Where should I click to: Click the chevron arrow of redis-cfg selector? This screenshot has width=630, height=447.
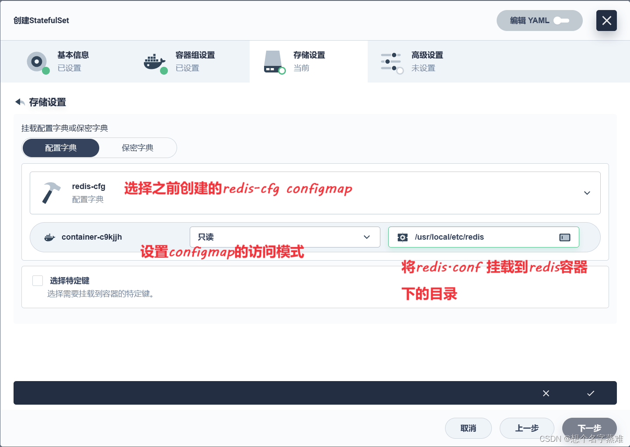587,193
